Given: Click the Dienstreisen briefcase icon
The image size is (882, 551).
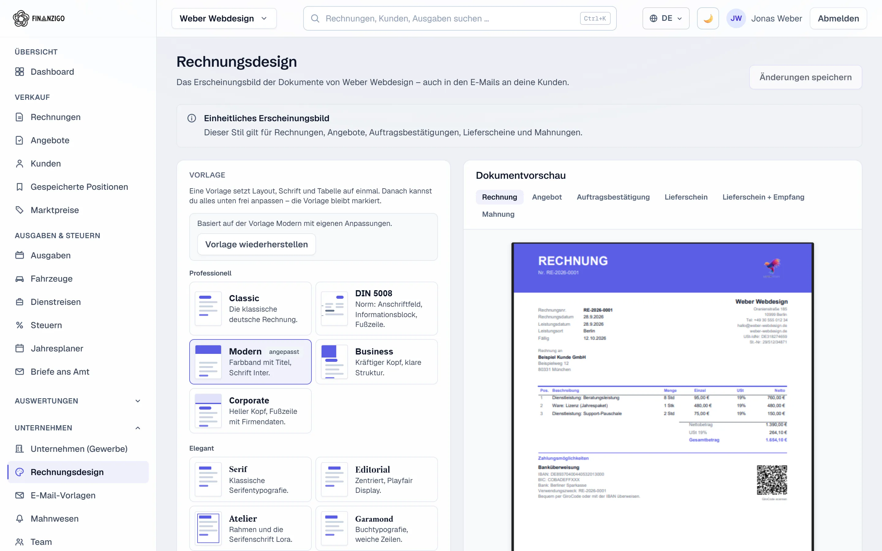Looking at the screenshot, I should 20,302.
